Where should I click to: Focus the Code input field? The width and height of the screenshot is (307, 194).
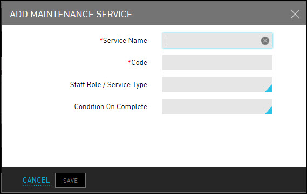click(217, 62)
